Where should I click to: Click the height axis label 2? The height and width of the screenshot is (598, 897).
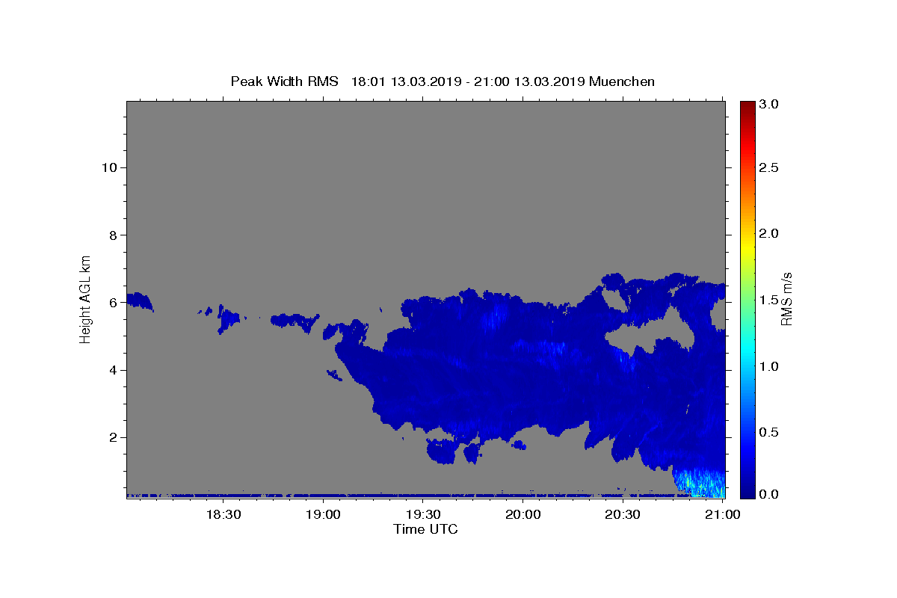click(x=113, y=437)
